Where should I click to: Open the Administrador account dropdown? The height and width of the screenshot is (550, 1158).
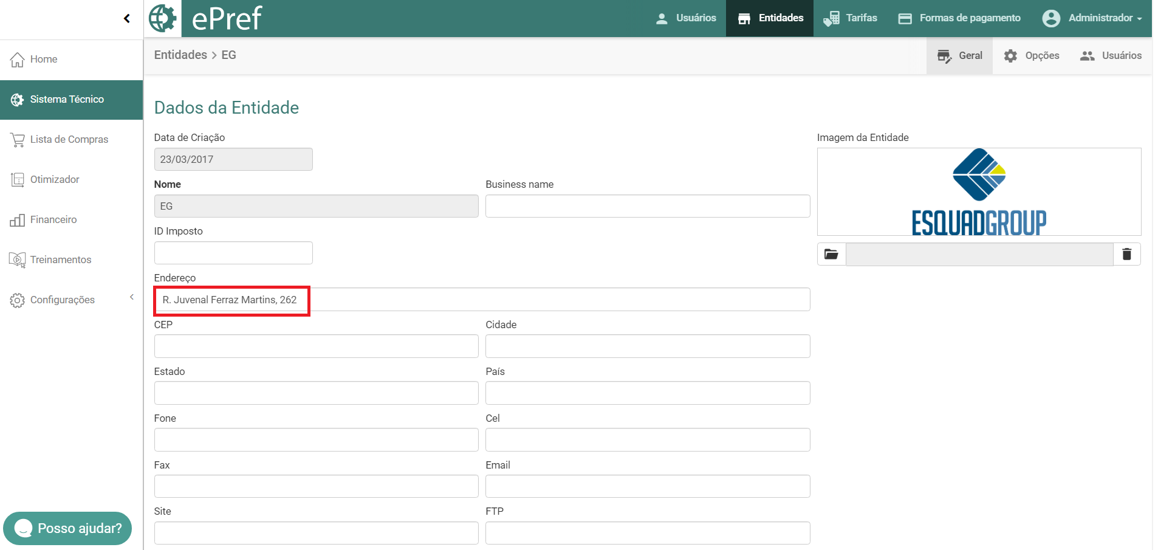1092,18
